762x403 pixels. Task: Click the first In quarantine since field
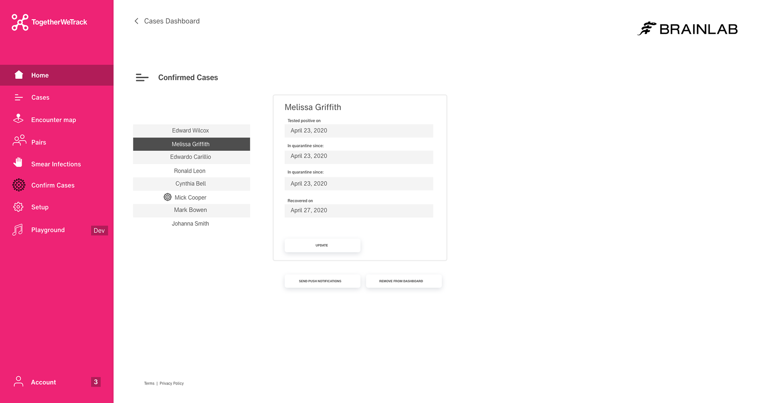coord(359,156)
